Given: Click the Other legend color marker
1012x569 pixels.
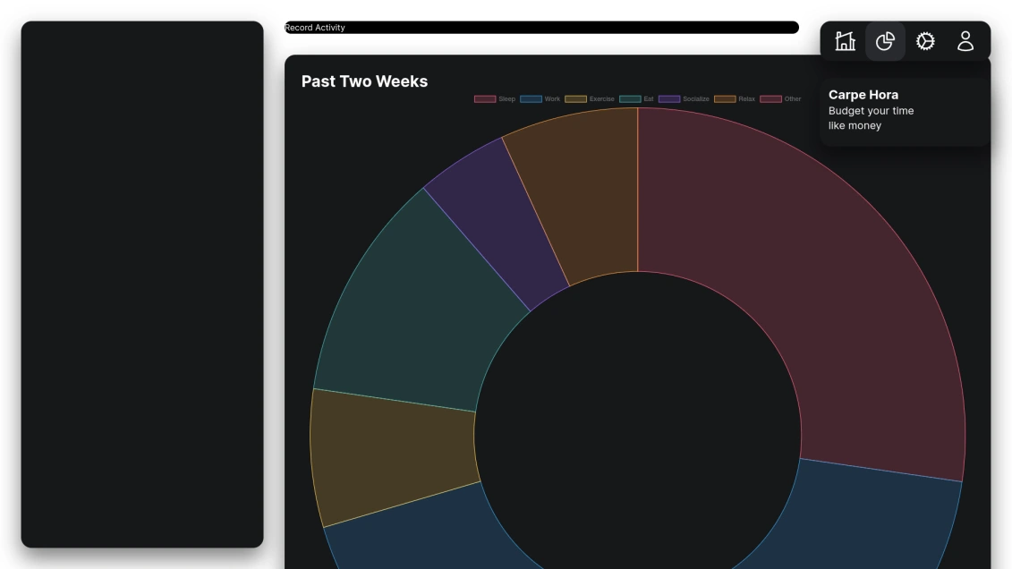Looking at the screenshot, I should 770,98.
